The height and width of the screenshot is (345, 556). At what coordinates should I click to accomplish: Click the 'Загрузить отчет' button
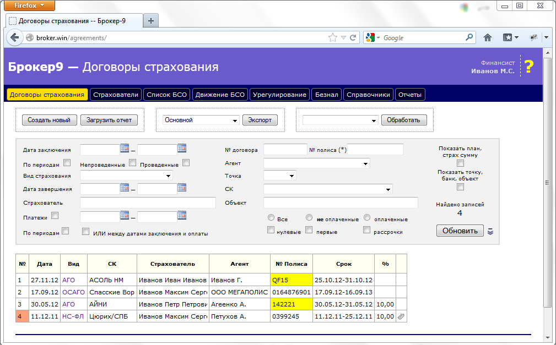point(109,120)
